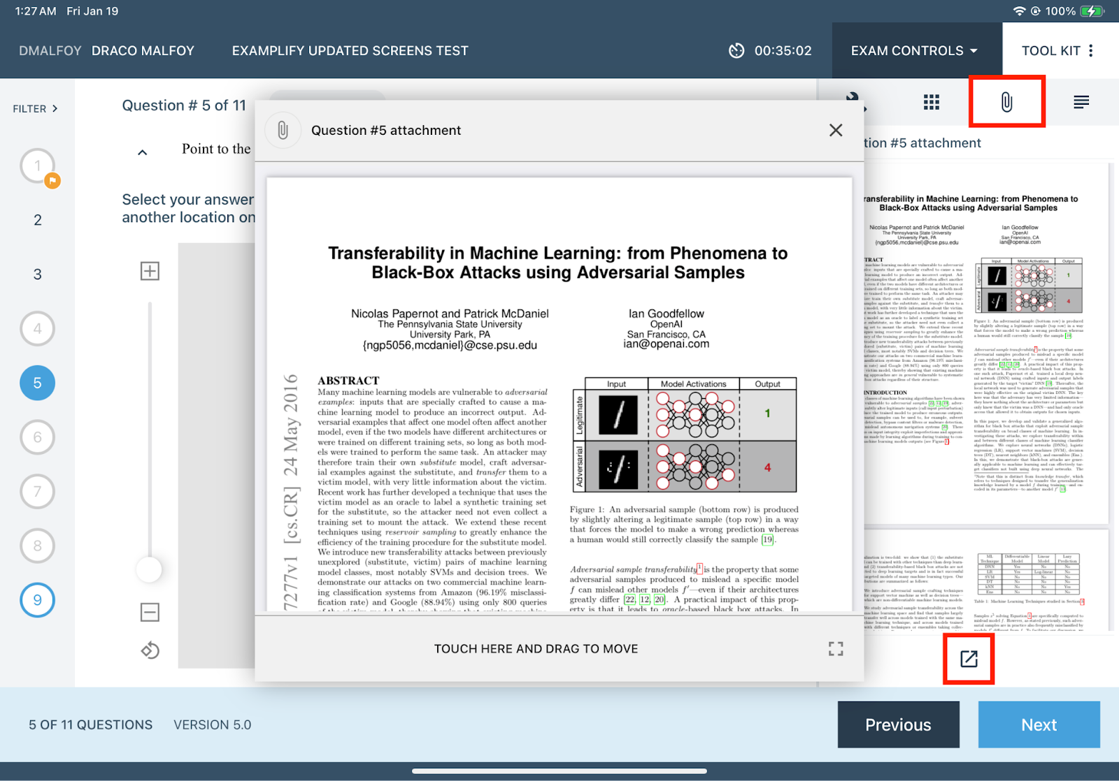
Task: Go to question 4
Action: coord(38,328)
